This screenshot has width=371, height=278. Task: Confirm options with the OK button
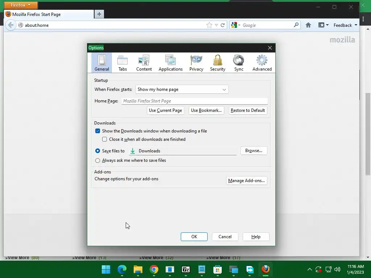tap(194, 237)
